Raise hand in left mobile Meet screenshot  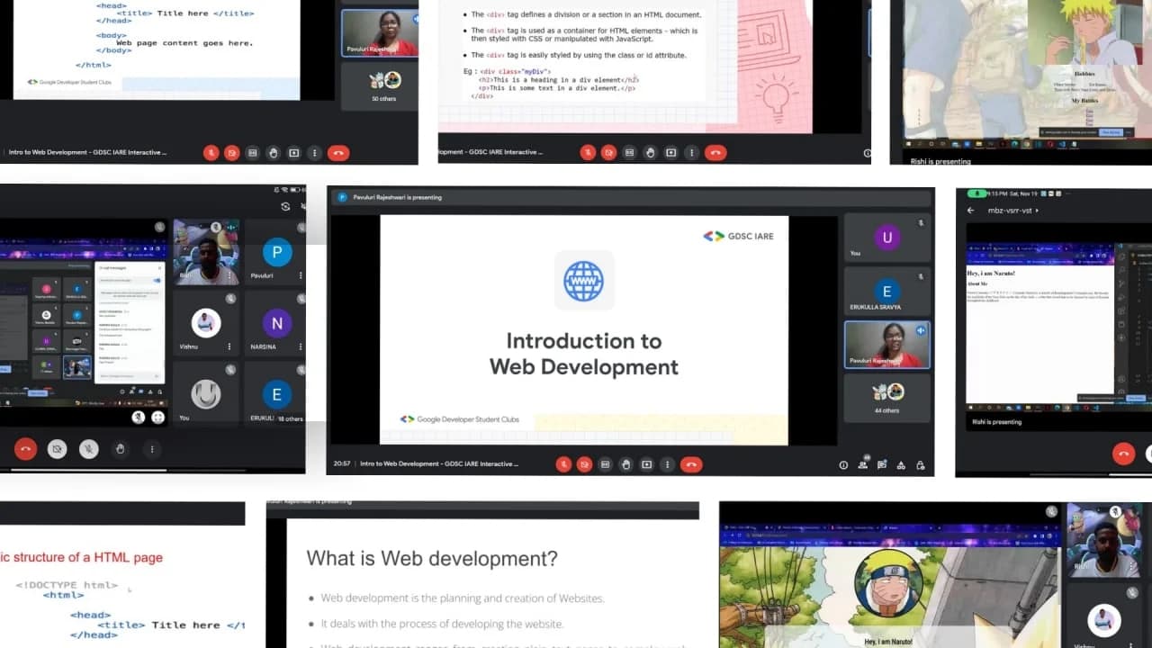[x=120, y=448]
